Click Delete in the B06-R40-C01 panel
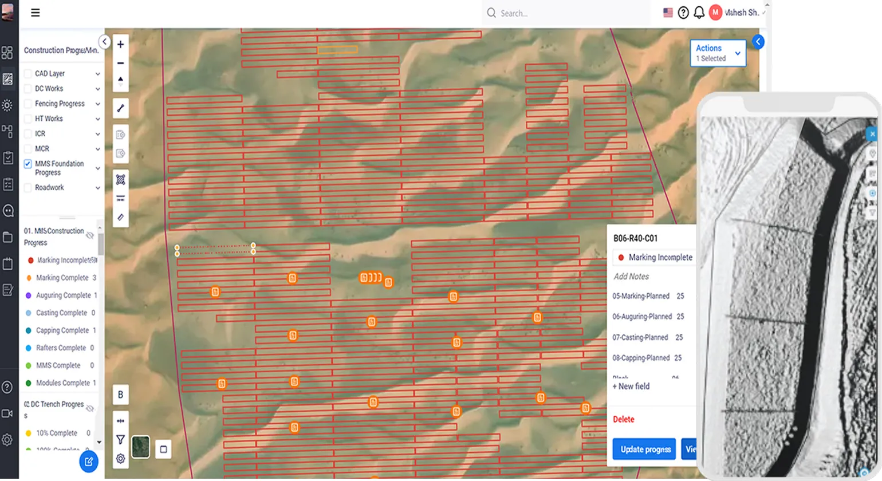 (624, 419)
